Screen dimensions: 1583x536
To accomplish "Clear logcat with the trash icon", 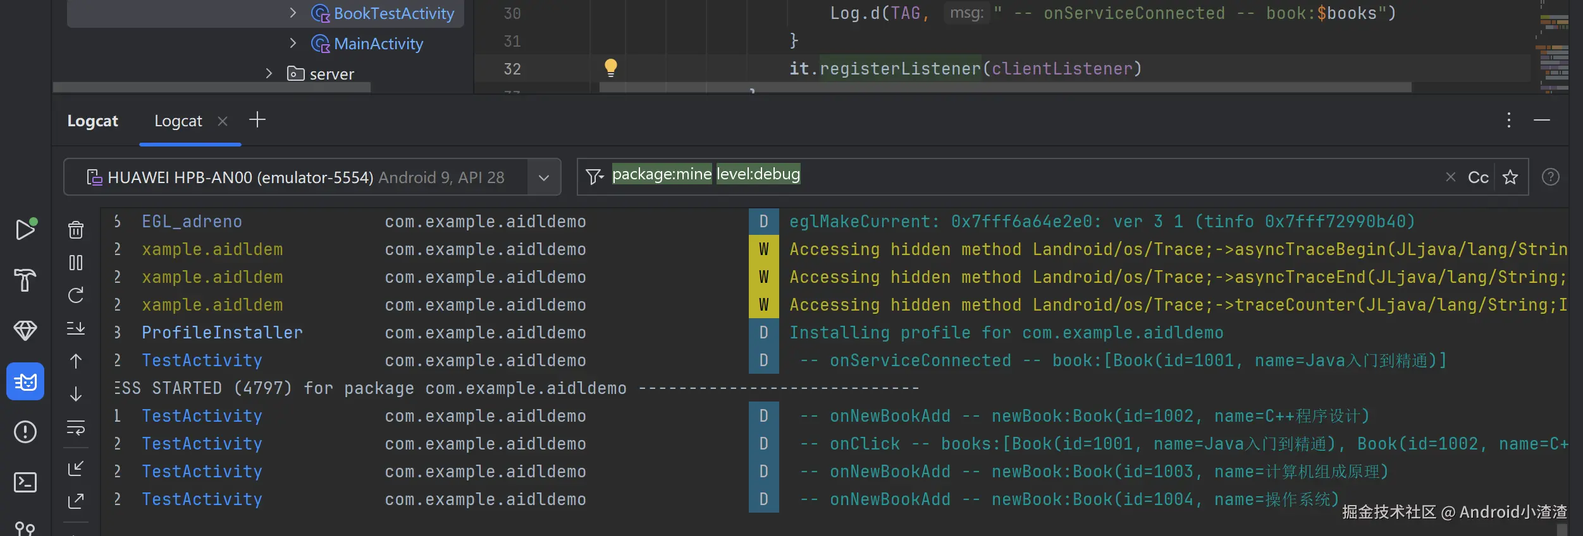I will pyautogui.click(x=76, y=230).
